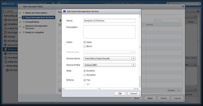Click the pin icon on right panel

pos(198,11)
